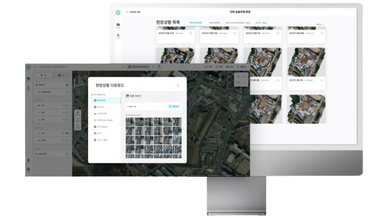Screen dimensions: 370x218
Task: Open the top-right site orthophoto thumbnail
Action: click(306, 62)
